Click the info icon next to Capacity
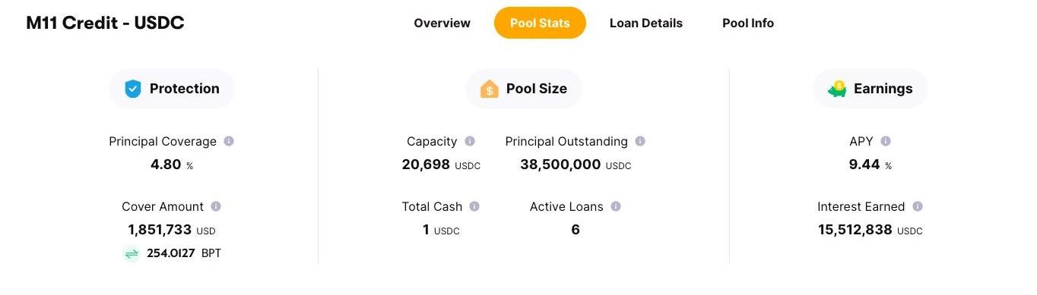The width and height of the screenshot is (1037, 295). click(470, 141)
